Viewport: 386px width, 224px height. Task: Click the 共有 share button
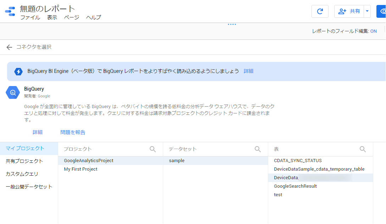(349, 11)
